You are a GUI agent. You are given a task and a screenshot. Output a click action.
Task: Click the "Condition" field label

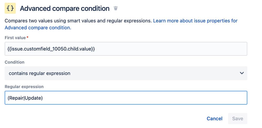click(x=14, y=62)
